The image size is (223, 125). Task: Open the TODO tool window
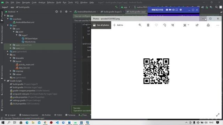point(58,115)
